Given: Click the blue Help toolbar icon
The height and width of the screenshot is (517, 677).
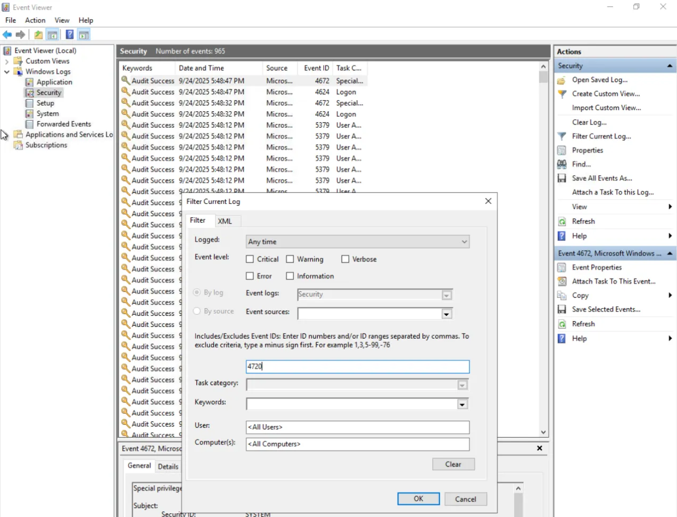Looking at the screenshot, I should [x=69, y=35].
